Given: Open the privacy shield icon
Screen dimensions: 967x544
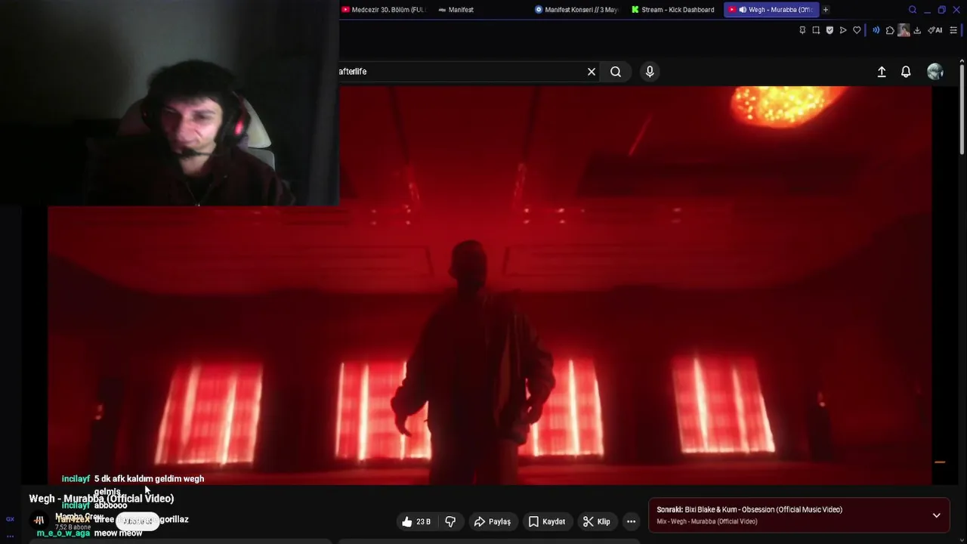Looking at the screenshot, I should 830,30.
